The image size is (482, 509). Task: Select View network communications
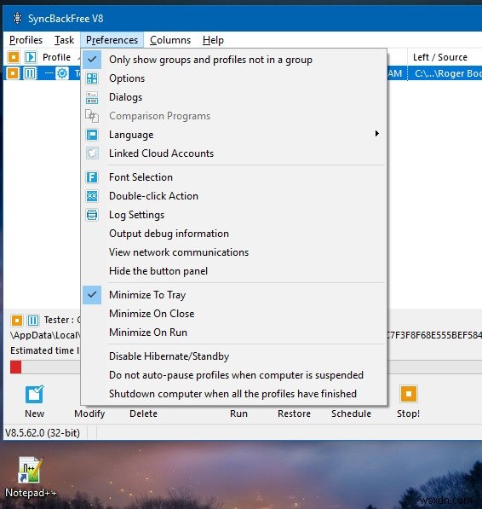pyautogui.click(x=234, y=252)
